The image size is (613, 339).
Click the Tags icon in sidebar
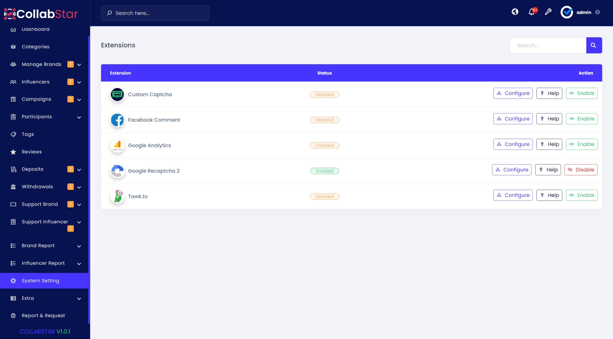click(x=13, y=134)
